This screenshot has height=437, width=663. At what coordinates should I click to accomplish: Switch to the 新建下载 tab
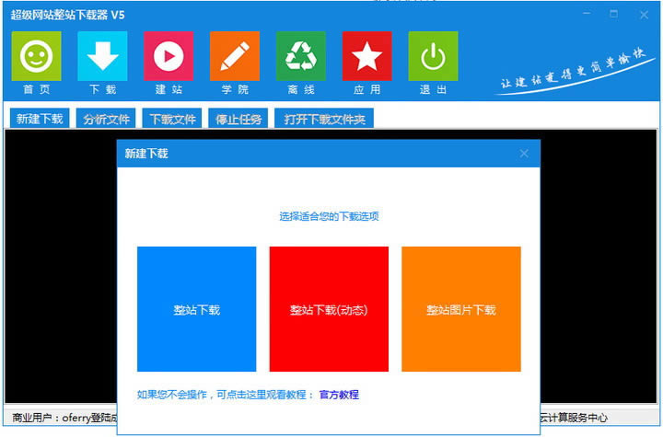tap(40, 119)
